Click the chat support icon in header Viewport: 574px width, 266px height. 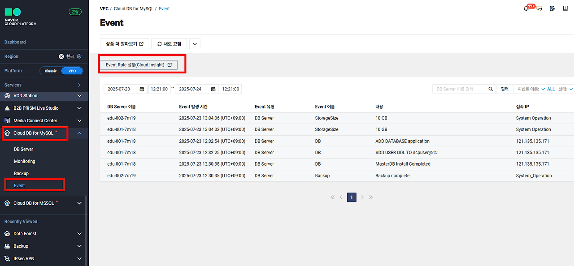point(539,9)
